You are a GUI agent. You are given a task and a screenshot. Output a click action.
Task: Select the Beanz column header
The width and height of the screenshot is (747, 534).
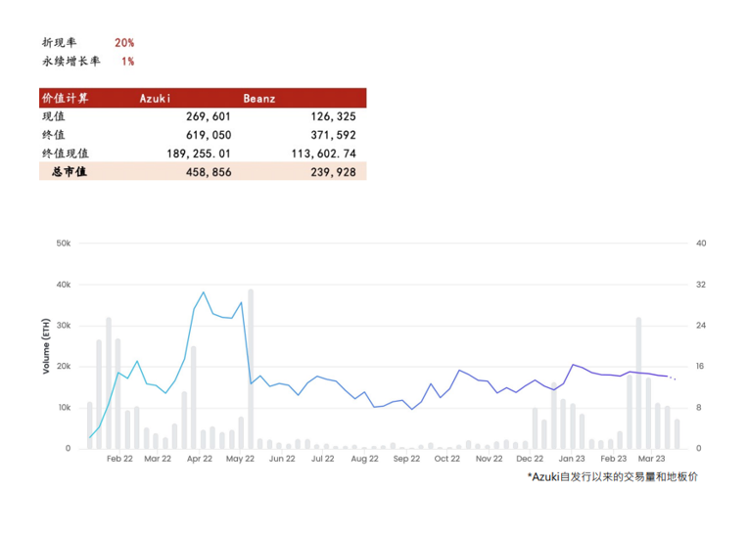pyautogui.click(x=259, y=99)
